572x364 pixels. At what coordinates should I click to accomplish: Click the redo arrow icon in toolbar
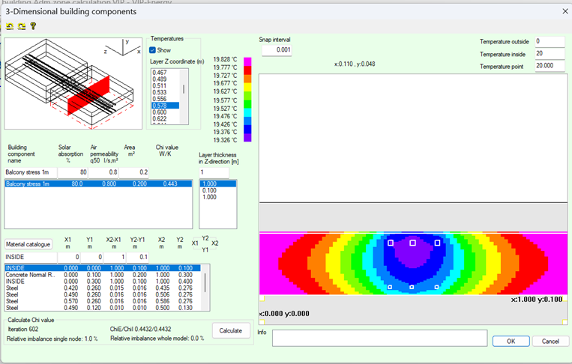[21, 26]
